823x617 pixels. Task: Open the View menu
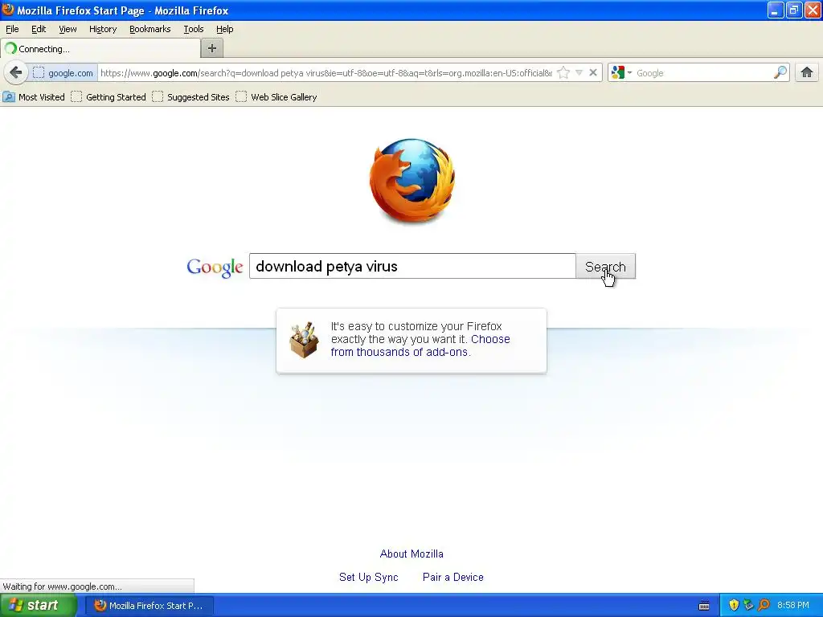tap(68, 29)
